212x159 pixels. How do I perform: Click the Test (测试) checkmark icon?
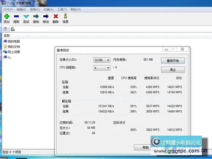pos(26,17)
